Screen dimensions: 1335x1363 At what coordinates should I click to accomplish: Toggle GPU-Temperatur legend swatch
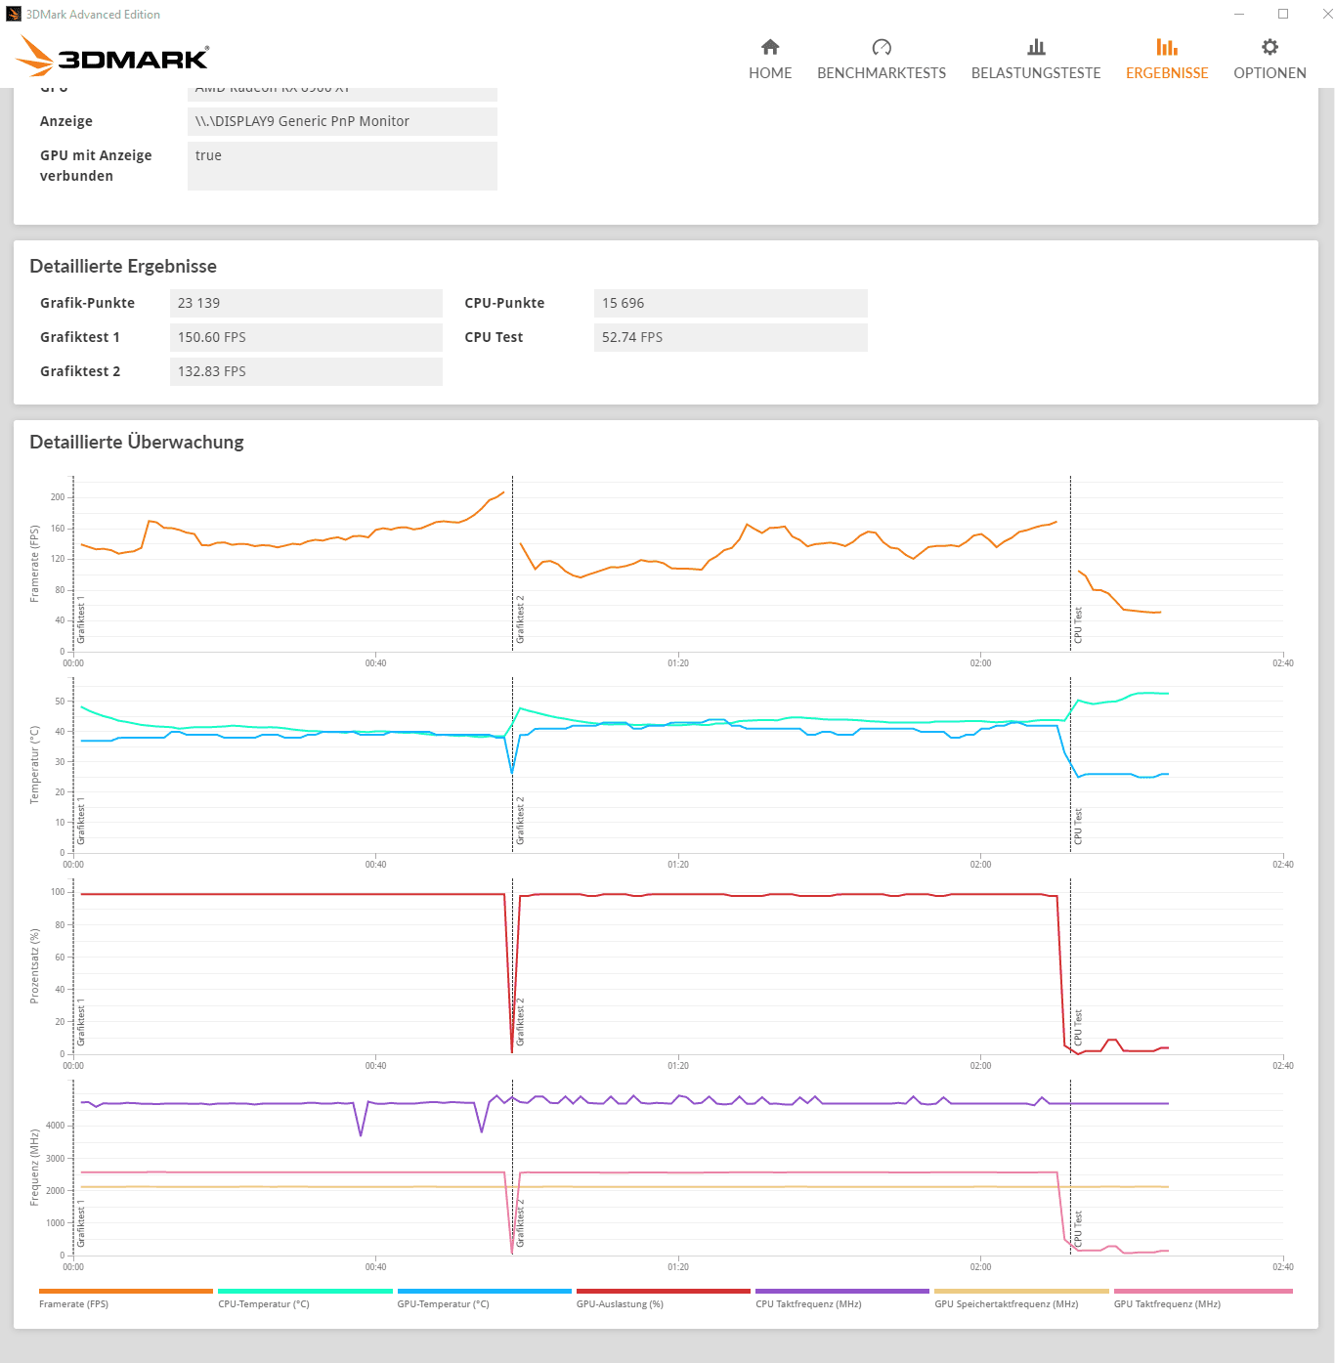485,1291
